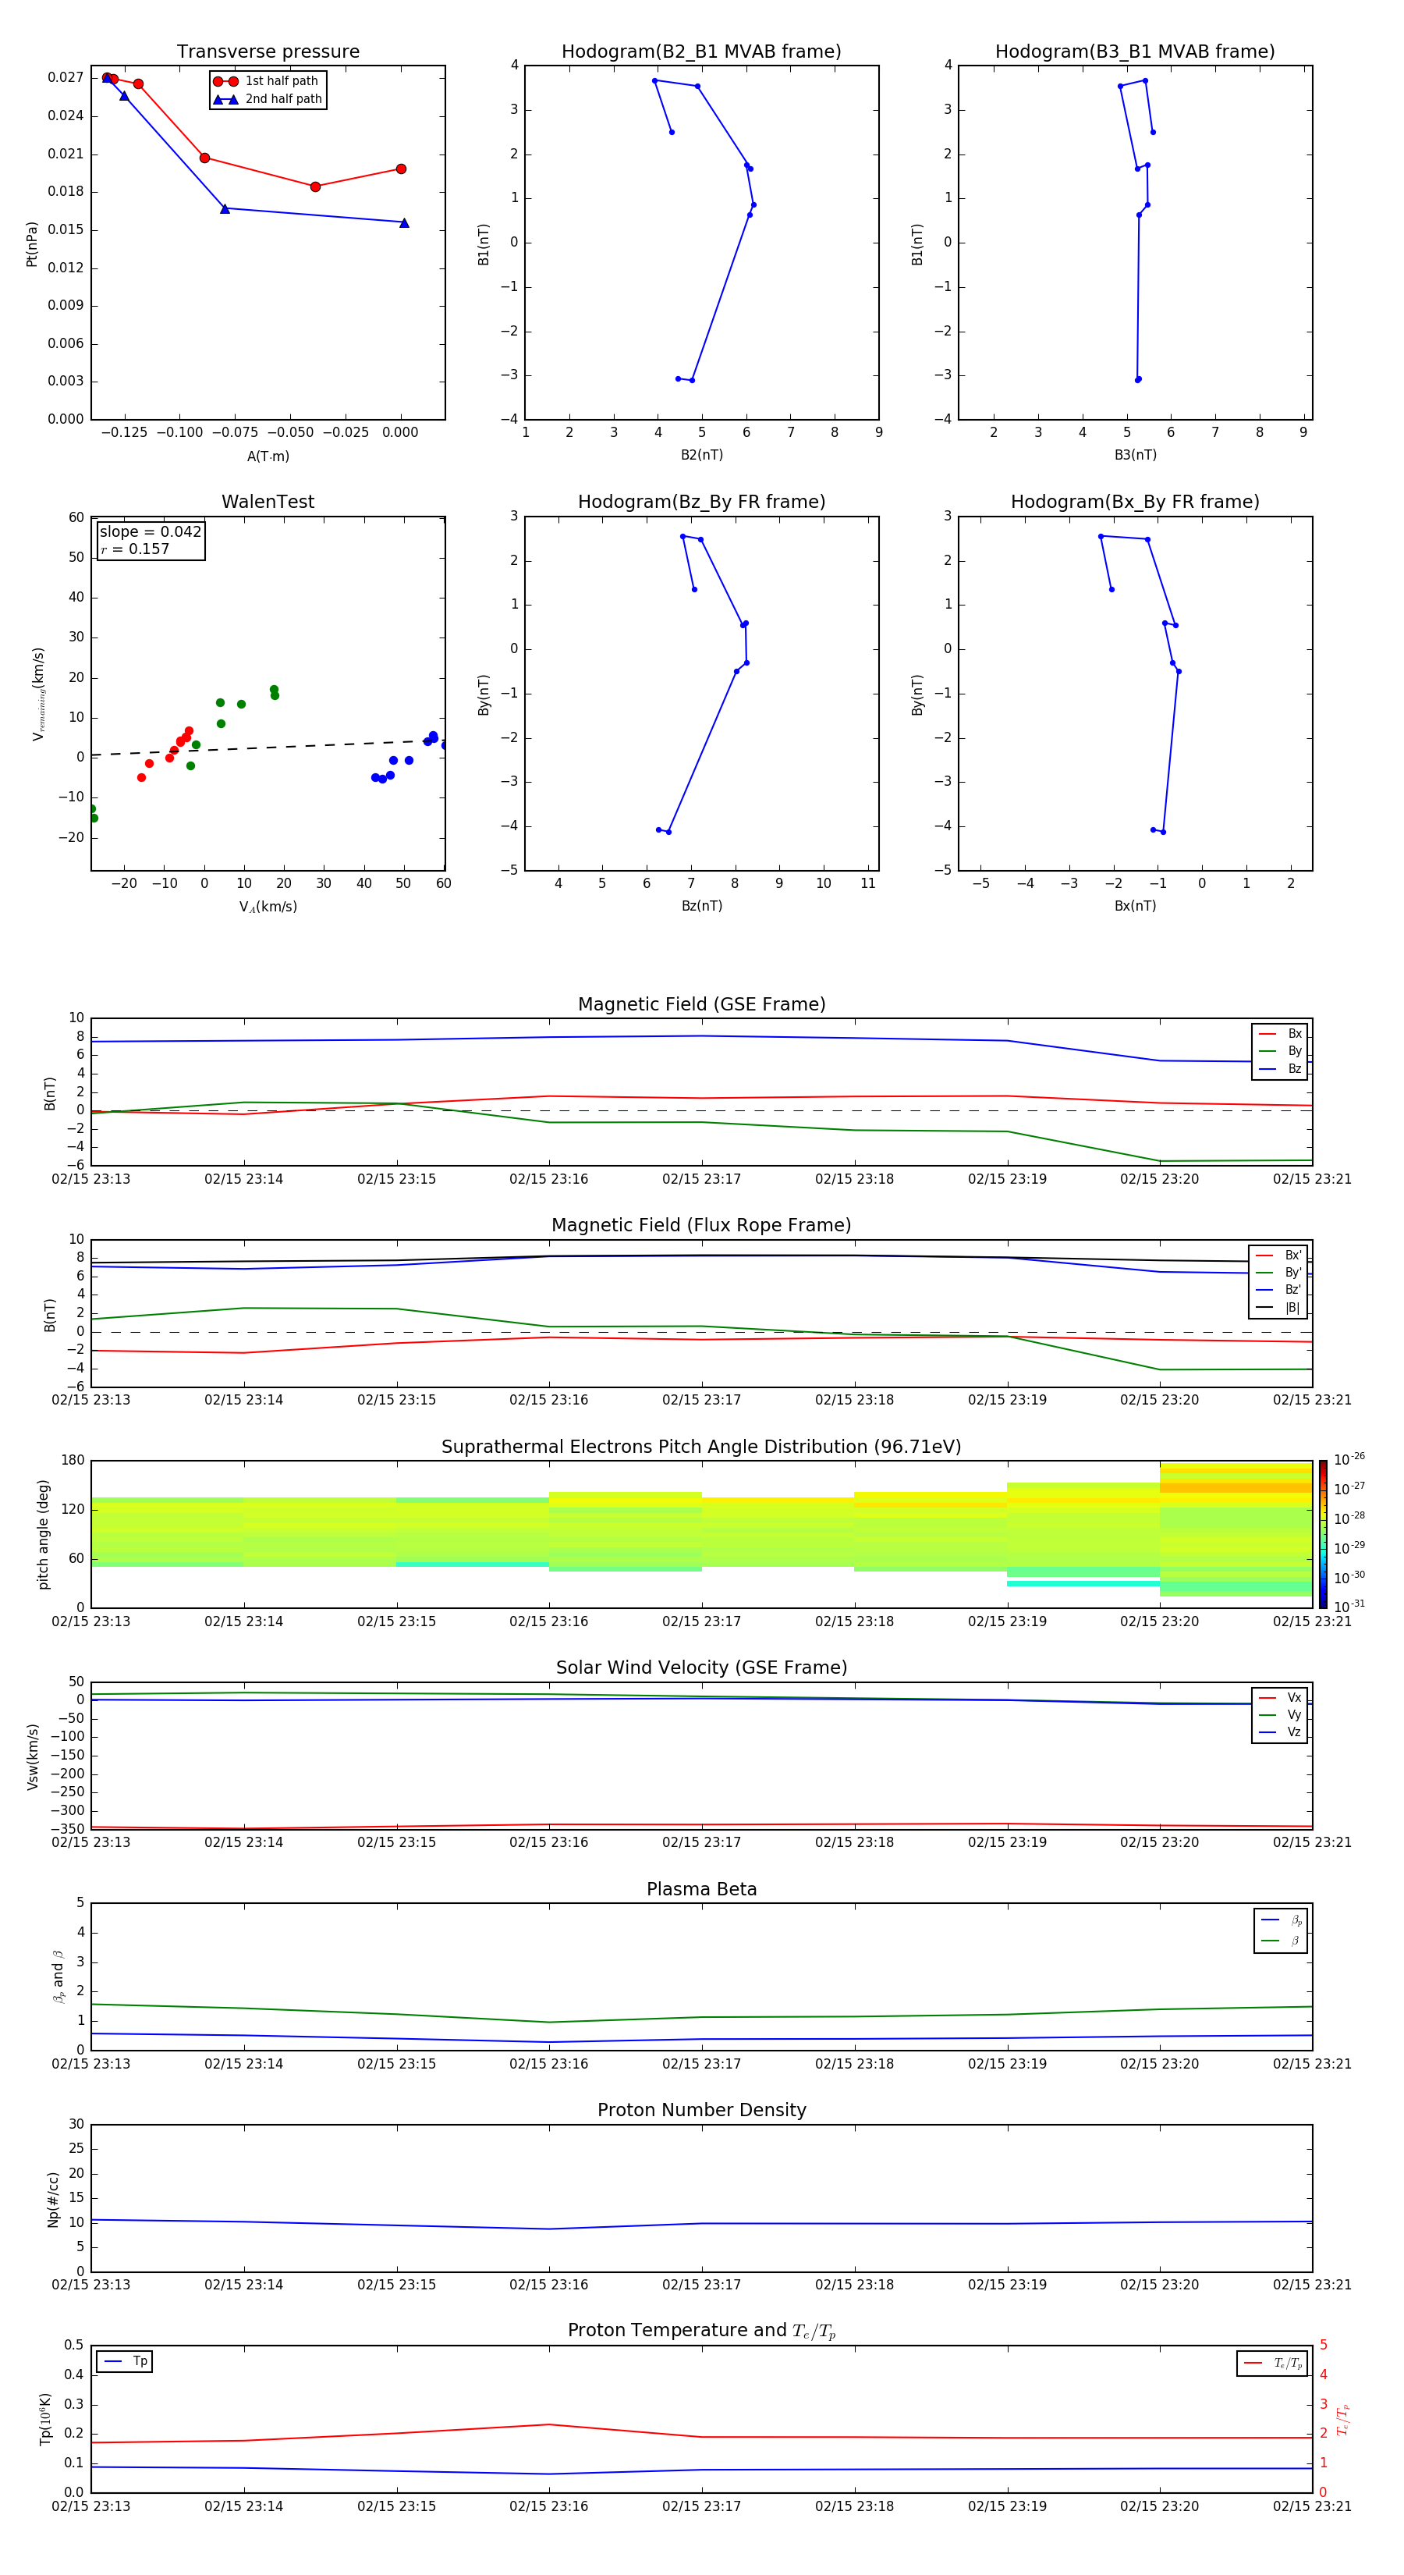1404x2575 pixels.
Task: Click '1st half path' legend entry
Action: coord(266,81)
